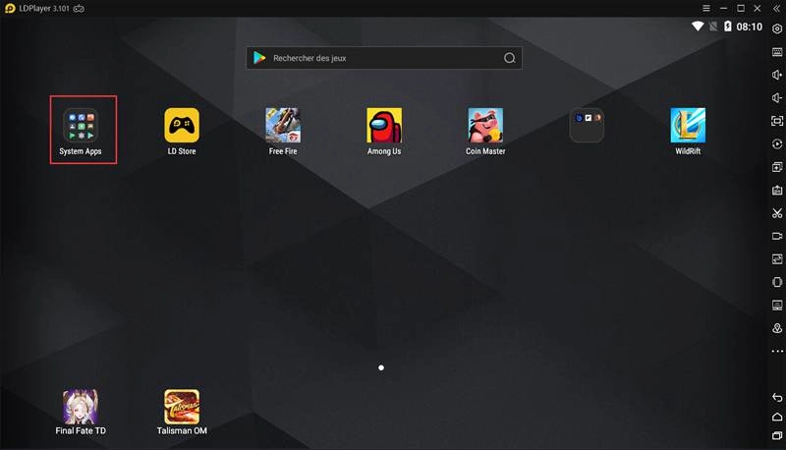Click the scissors screenshot tool
Image resolution: width=786 pixels, height=450 pixels.
click(x=777, y=213)
